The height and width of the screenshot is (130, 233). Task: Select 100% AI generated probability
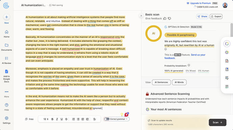(x=174, y=71)
